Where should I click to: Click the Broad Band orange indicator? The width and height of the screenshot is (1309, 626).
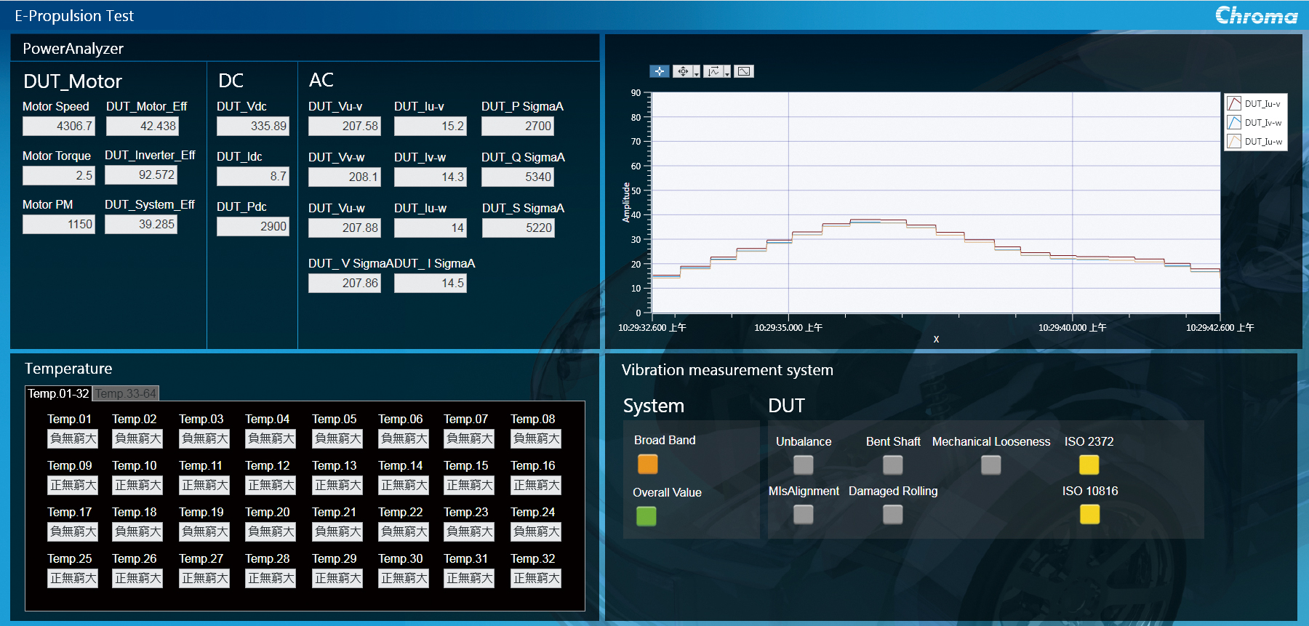tap(647, 464)
